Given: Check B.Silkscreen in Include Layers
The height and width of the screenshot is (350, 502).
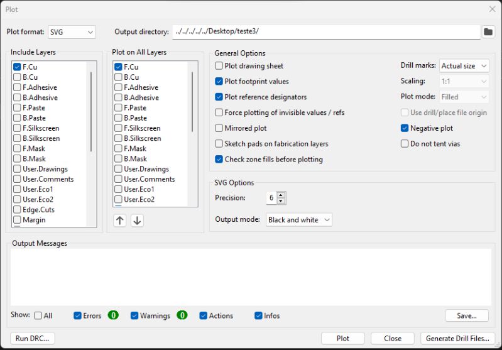Looking at the screenshot, I should 17,138.
